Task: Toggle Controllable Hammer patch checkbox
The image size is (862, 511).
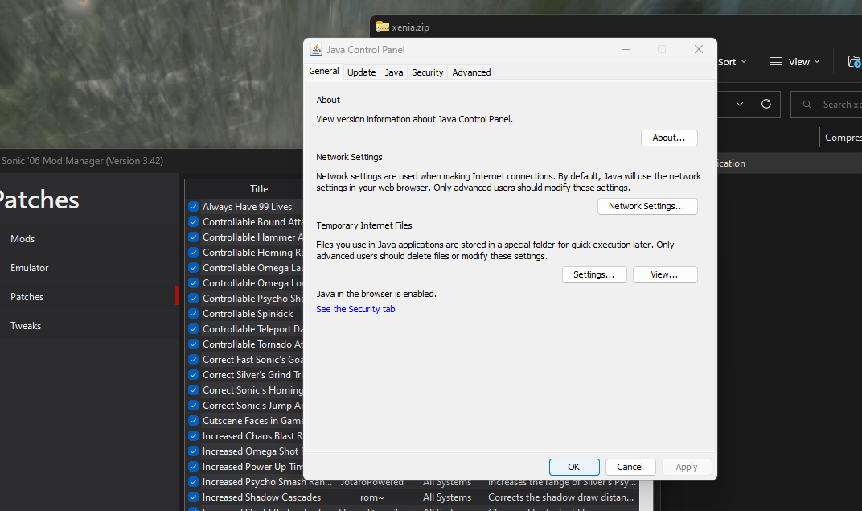Action: 194,237
